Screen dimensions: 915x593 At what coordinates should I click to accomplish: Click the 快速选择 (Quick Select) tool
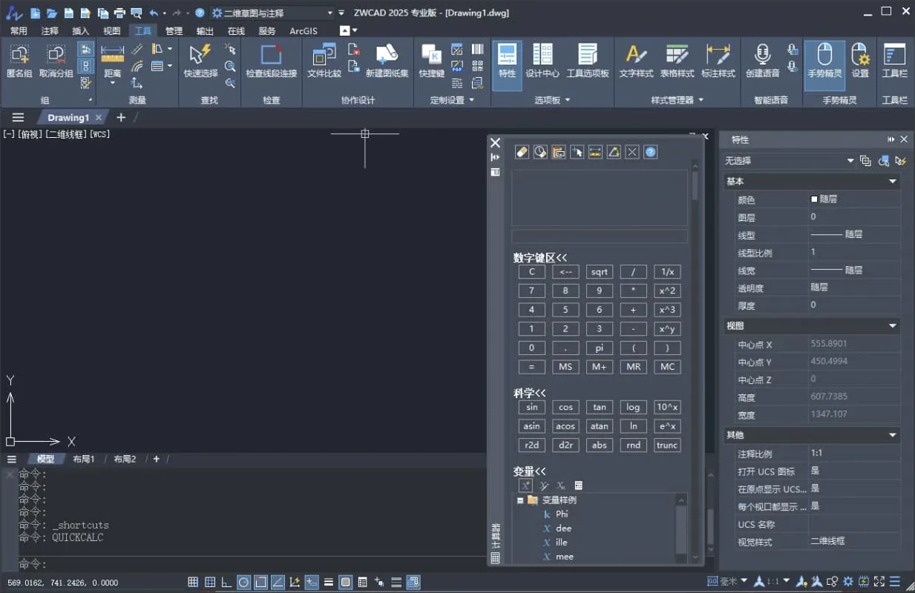200,61
